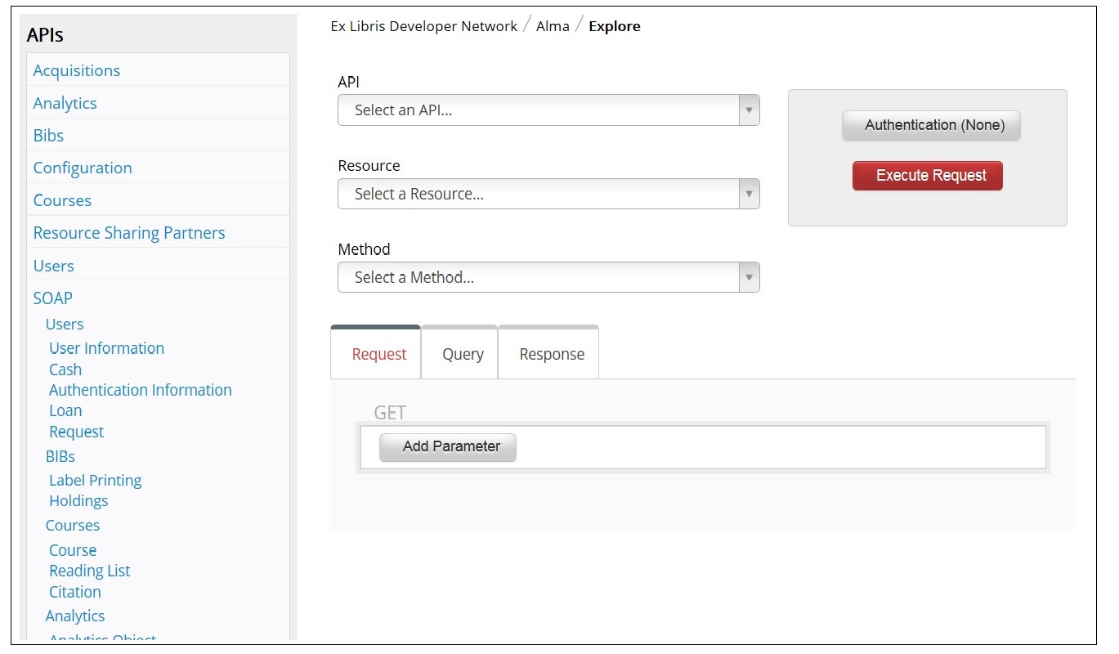Image resolution: width=1119 pixels, height=654 pixels.
Task: Open the Label Printing link
Action: click(x=95, y=480)
